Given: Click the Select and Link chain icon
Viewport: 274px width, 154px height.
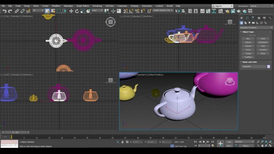Looking at the screenshot, I should tap(16, 11).
